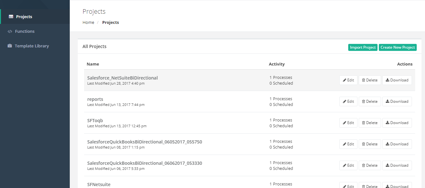
Task: Edit the reports project
Action: click(x=348, y=101)
